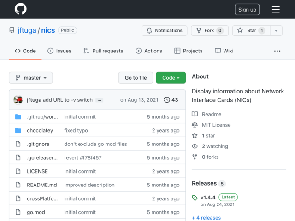Open the jftuga owner profile link
This screenshot has width=295, height=221.
click(27, 30)
